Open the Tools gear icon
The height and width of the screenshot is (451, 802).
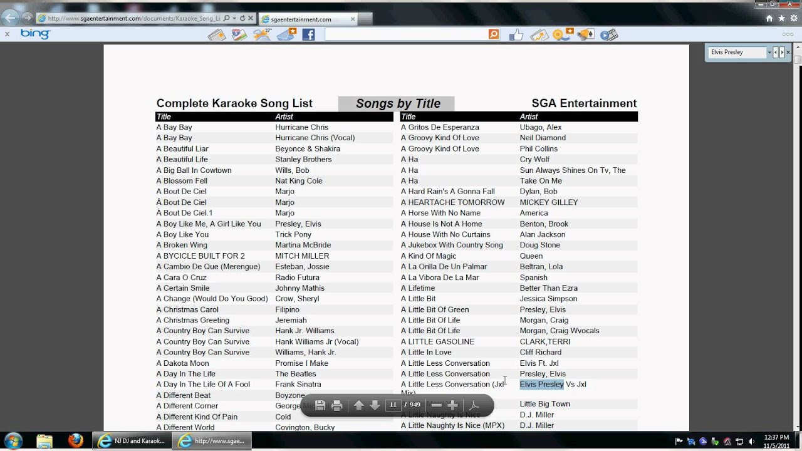click(x=793, y=19)
